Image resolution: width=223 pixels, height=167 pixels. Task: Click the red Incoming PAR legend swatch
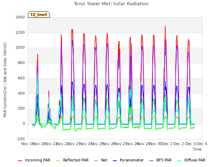coord(20,161)
